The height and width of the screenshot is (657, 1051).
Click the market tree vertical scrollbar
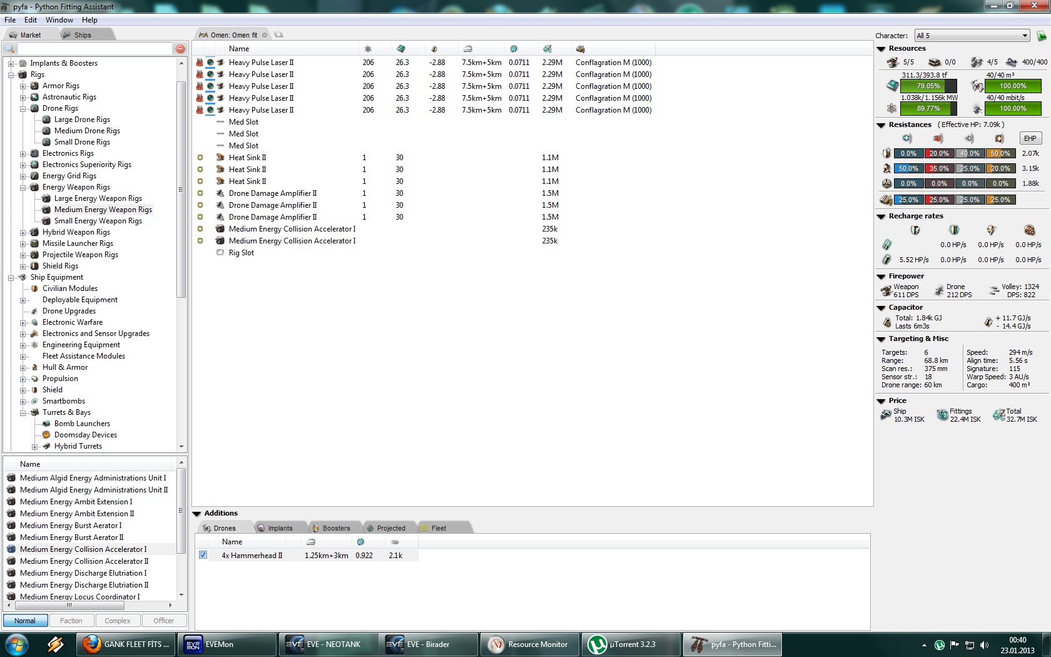181,255
